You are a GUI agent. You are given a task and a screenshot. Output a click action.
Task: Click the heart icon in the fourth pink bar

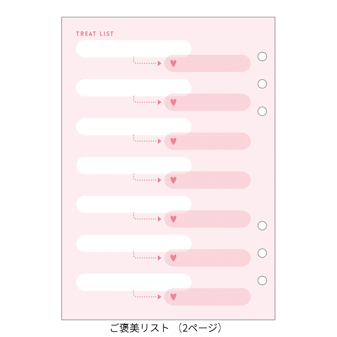173,180
